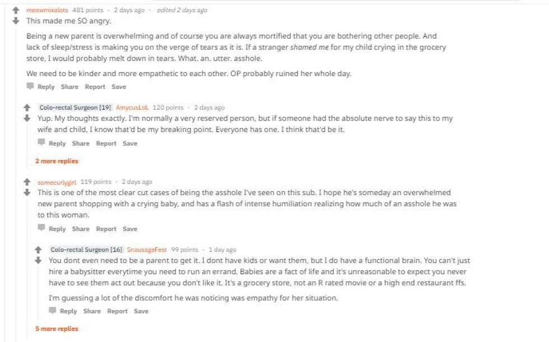Open meowmixalots' user profile
This screenshot has width=549, height=342.
pyautogui.click(x=48, y=10)
